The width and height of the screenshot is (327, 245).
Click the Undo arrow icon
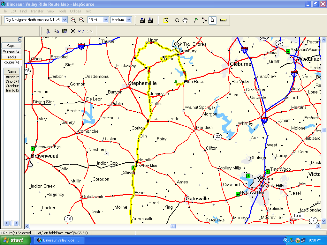(x=81, y=31)
